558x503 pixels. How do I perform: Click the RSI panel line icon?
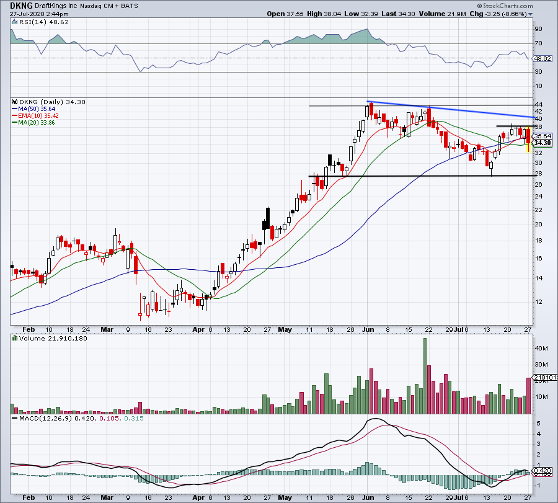tap(14, 22)
